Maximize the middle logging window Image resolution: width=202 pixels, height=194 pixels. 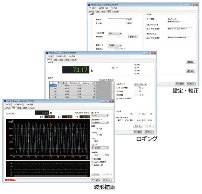(149, 53)
